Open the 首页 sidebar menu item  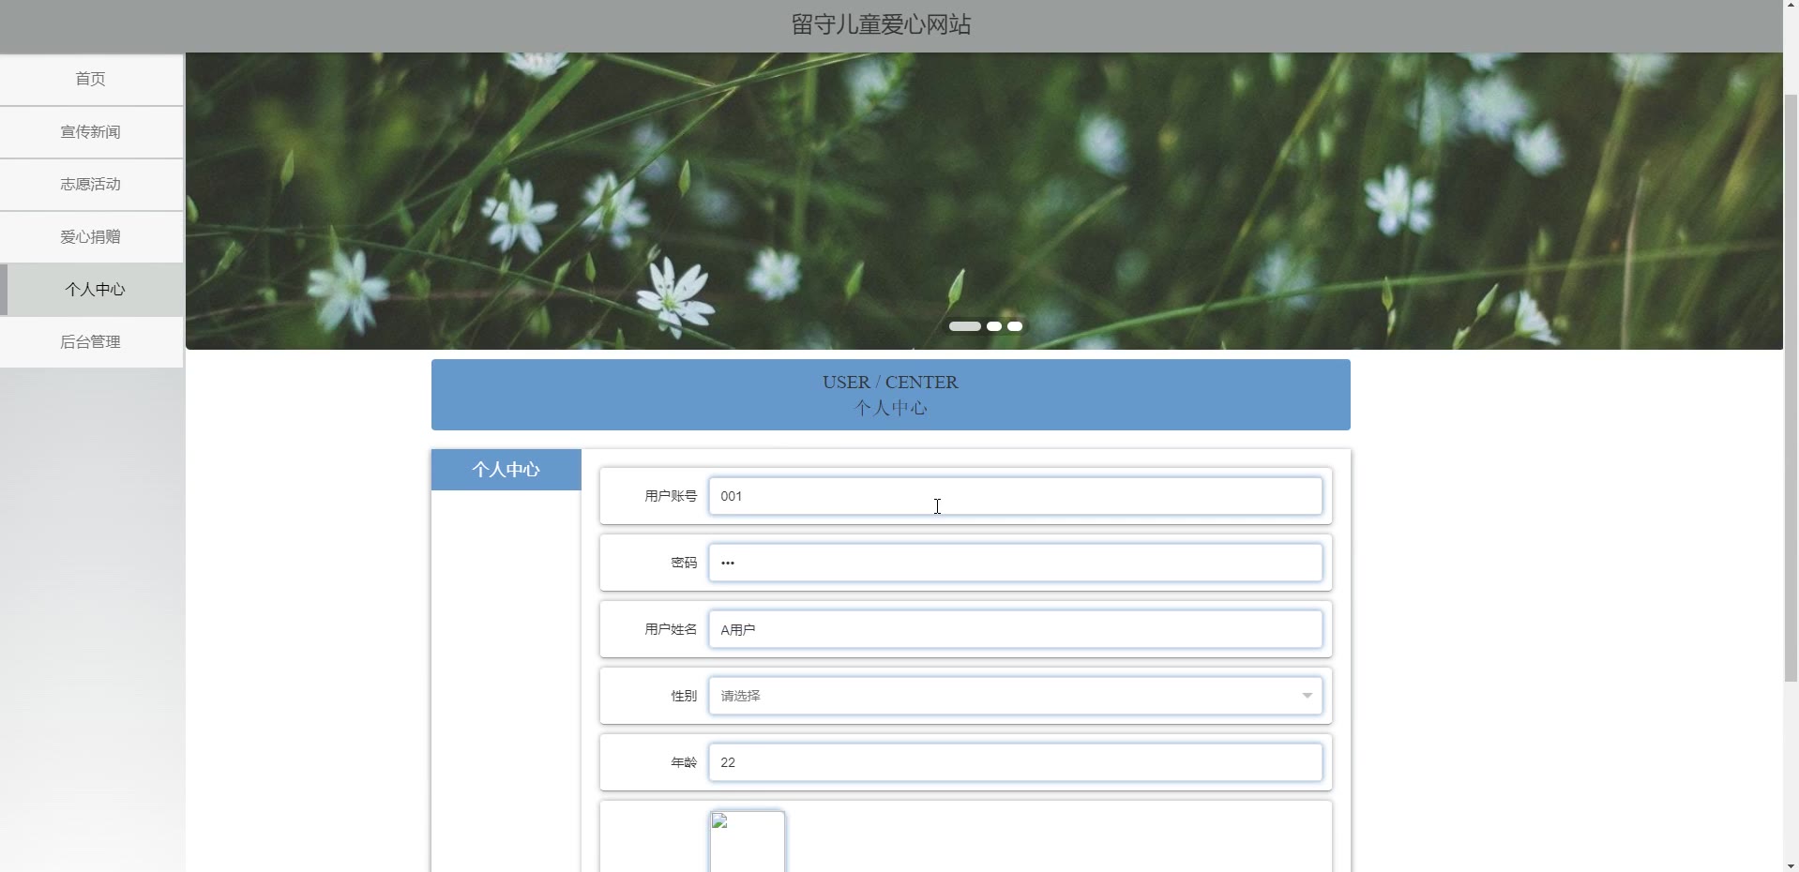point(91,80)
